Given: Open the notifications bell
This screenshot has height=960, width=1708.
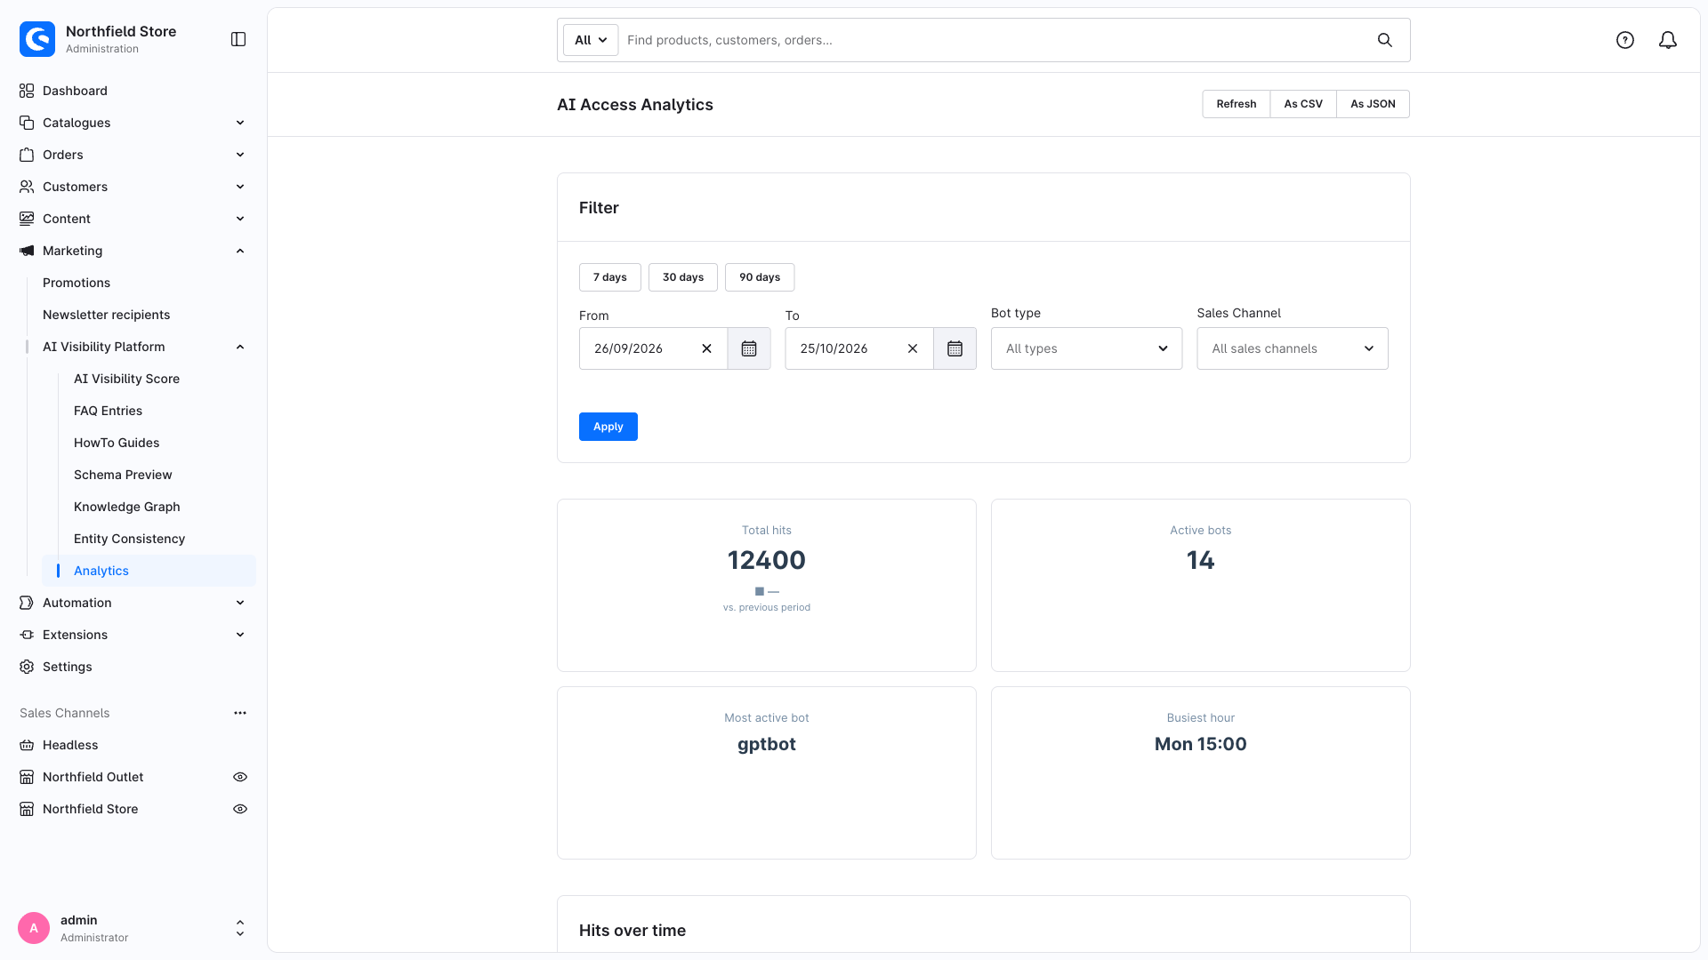Looking at the screenshot, I should click(1668, 40).
